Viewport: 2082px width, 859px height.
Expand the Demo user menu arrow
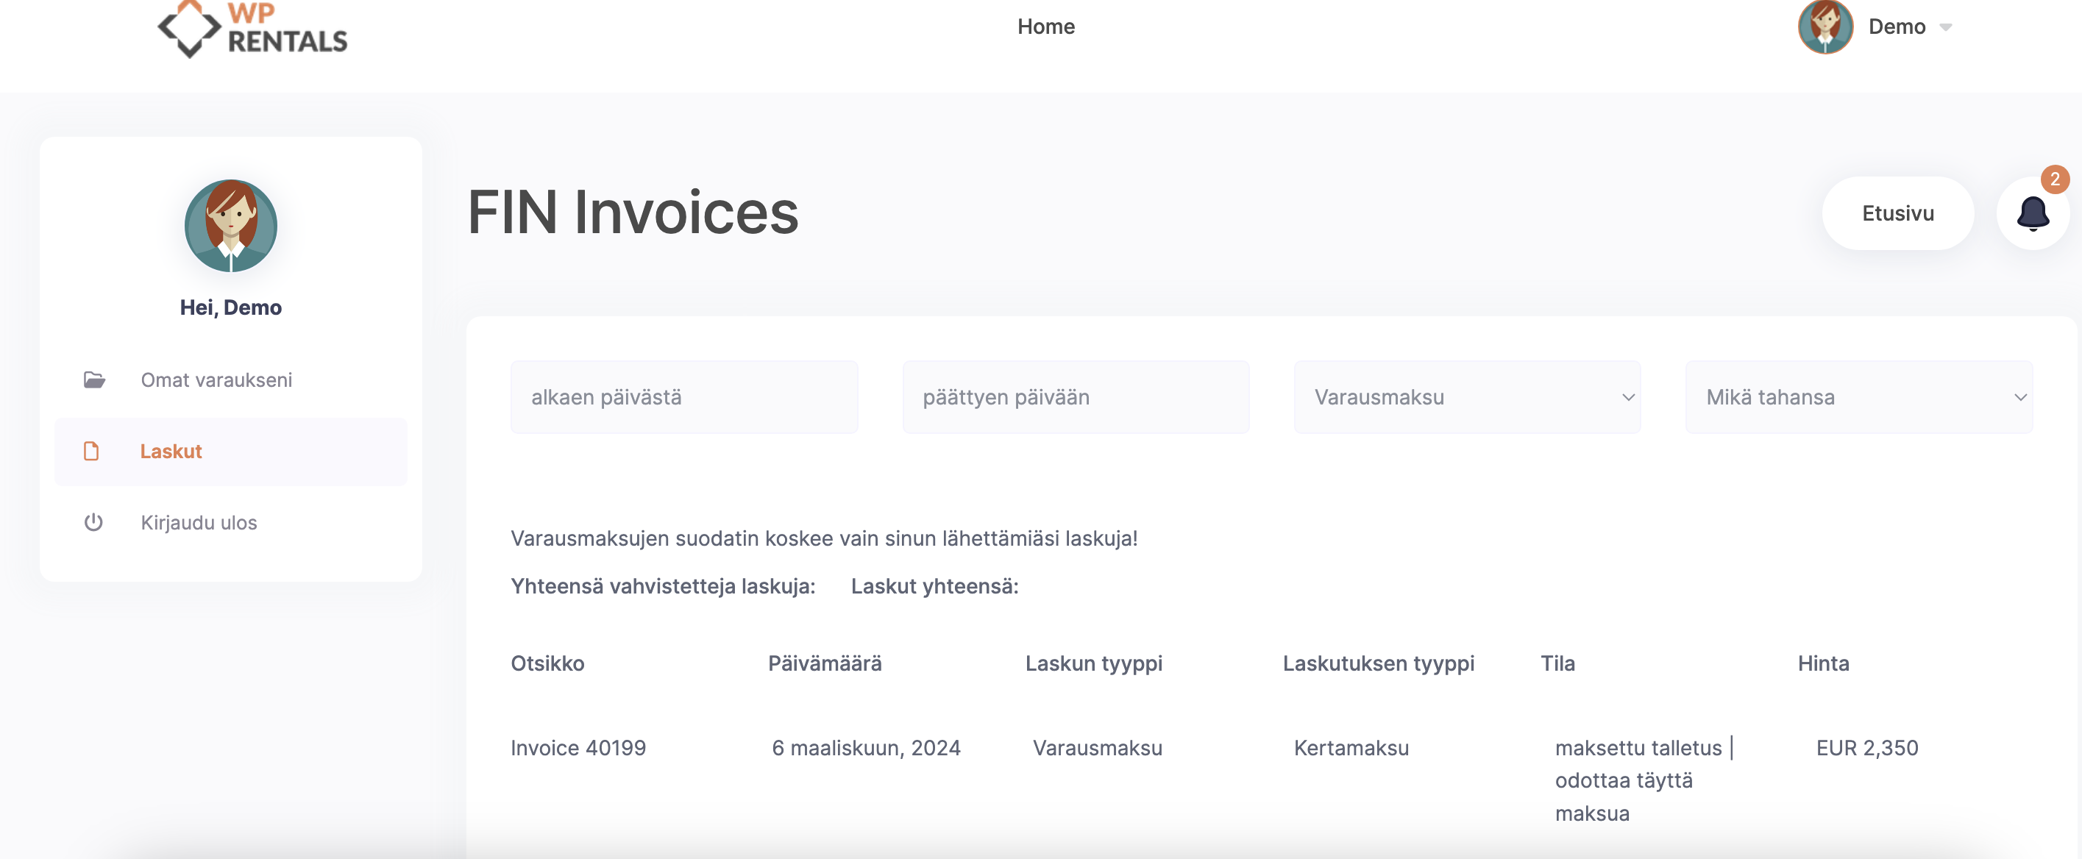tap(1946, 27)
